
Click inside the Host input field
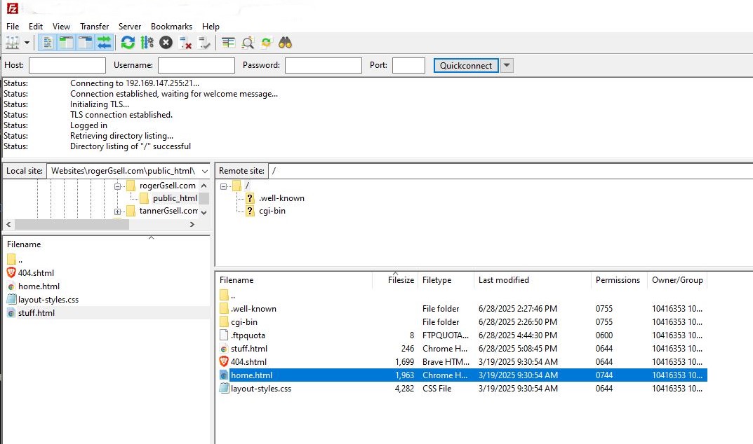pos(67,65)
